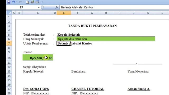
Task: Select column F header
Action: [78, 13]
